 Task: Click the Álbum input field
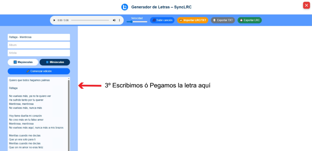pyautogui.click(x=39, y=45)
